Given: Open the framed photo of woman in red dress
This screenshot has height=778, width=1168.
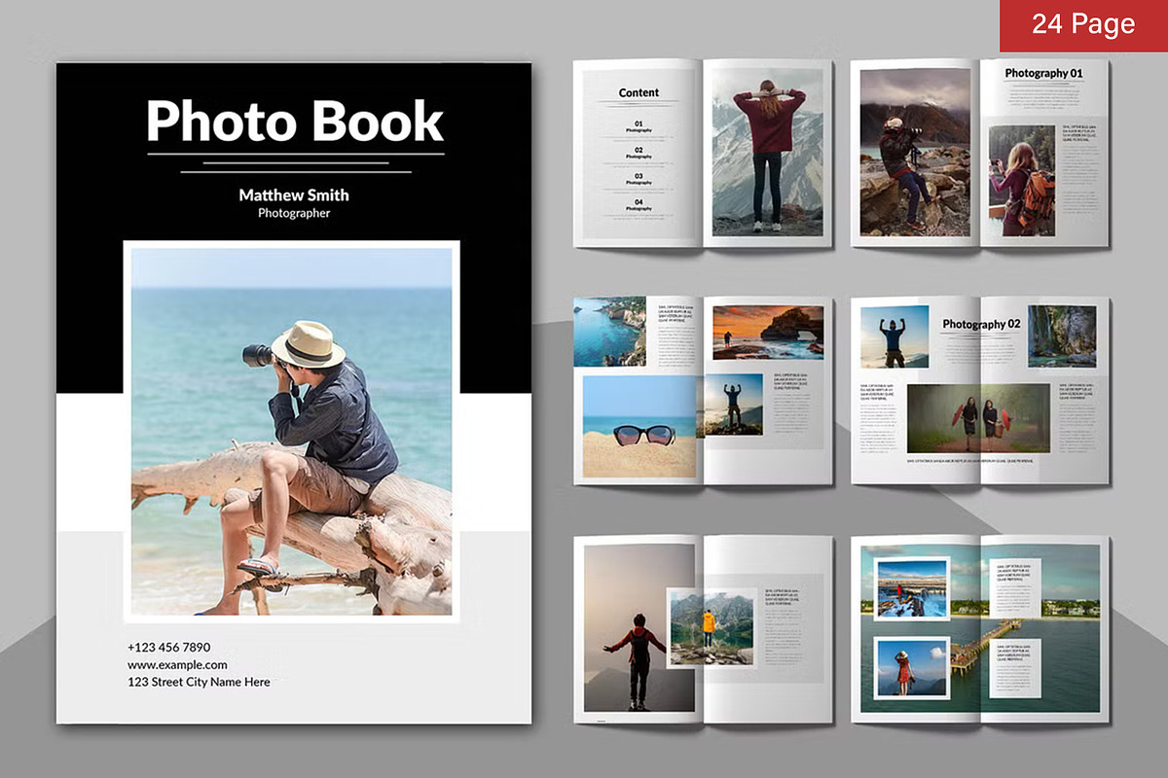Looking at the screenshot, I should tap(911, 668).
